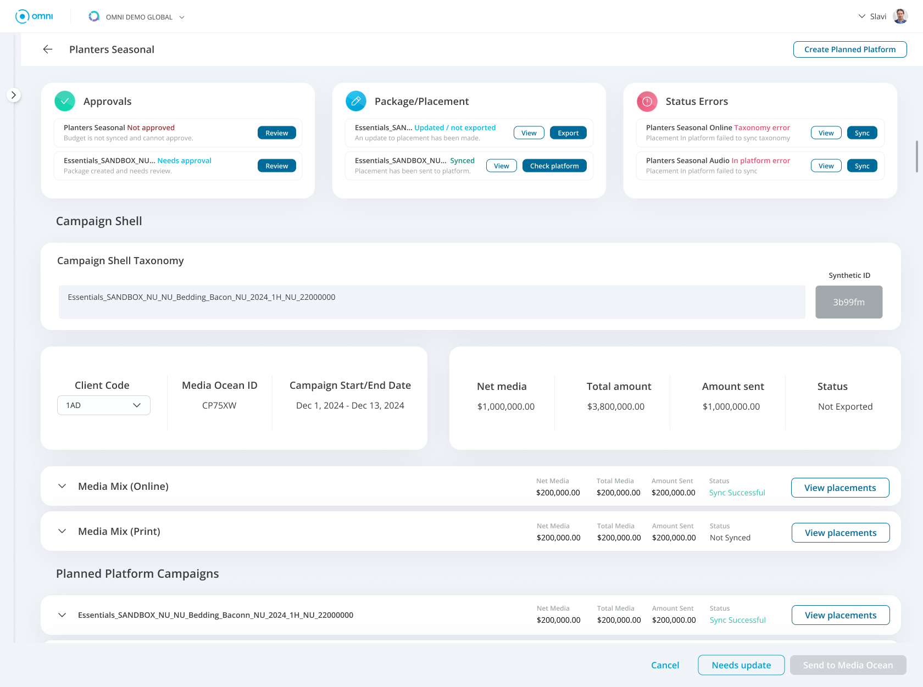
Task: Click the omni logo
Action: point(34,16)
